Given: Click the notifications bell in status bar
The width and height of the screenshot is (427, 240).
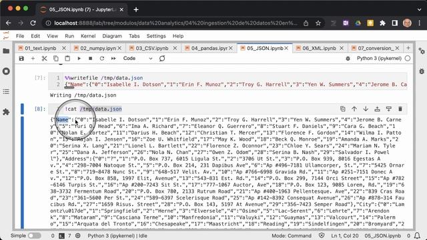Looking at the screenshot, I should pyautogui.click(x=417, y=235).
